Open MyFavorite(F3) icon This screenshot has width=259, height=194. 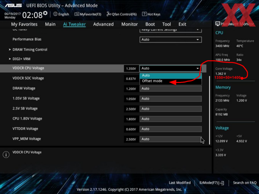pyautogui.click(x=76, y=14)
